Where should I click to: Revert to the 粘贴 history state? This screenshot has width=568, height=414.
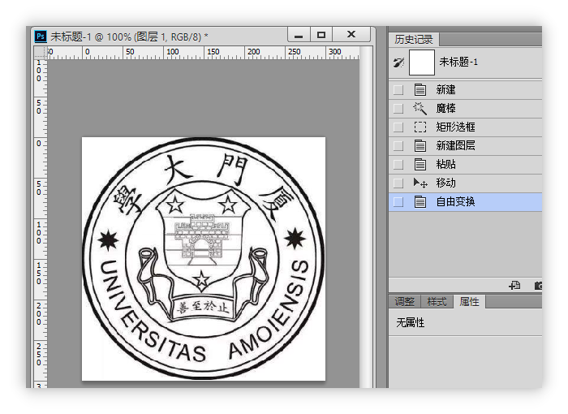tap(446, 164)
